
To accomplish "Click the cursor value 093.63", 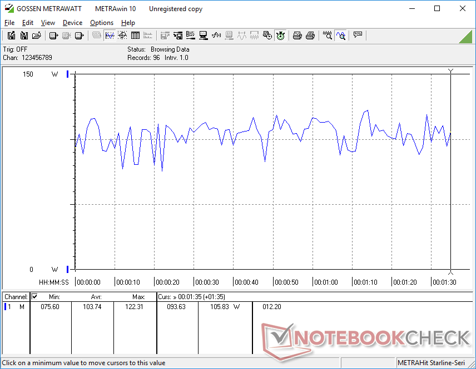I will tap(176, 307).
